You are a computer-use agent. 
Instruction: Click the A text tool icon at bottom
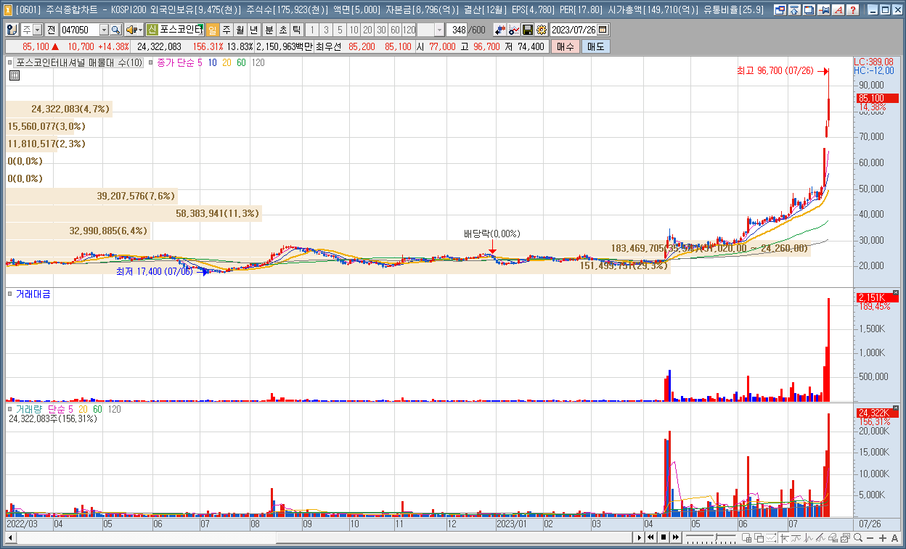click(x=894, y=537)
